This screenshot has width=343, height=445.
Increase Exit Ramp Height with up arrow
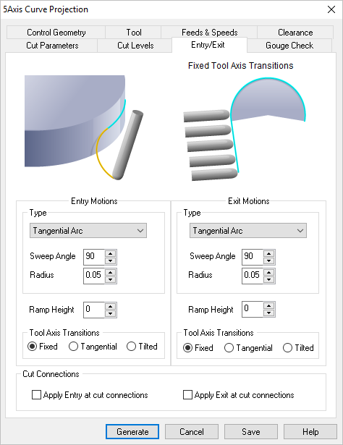tap(268, 305)
